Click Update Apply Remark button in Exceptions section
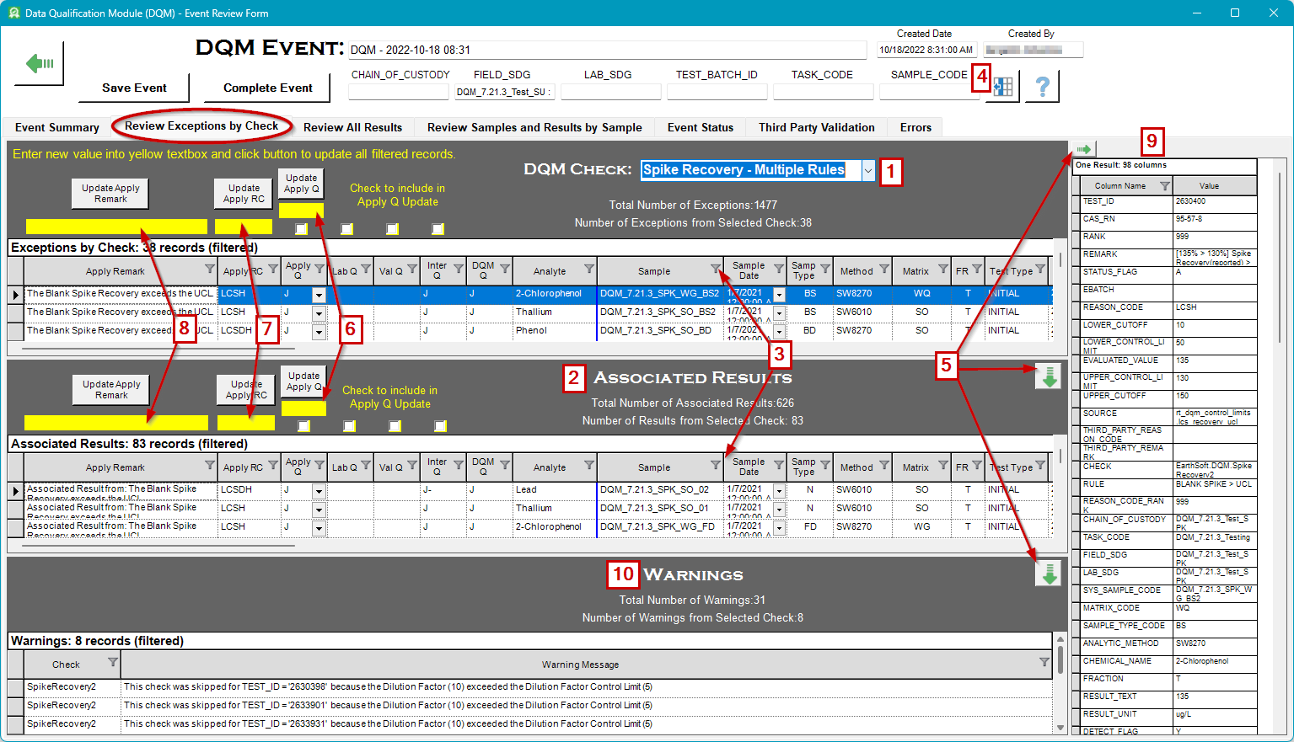 tap(110, 194)
